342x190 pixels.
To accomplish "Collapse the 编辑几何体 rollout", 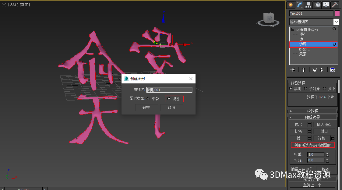I will pyautogui.click(x=312, y=179).
